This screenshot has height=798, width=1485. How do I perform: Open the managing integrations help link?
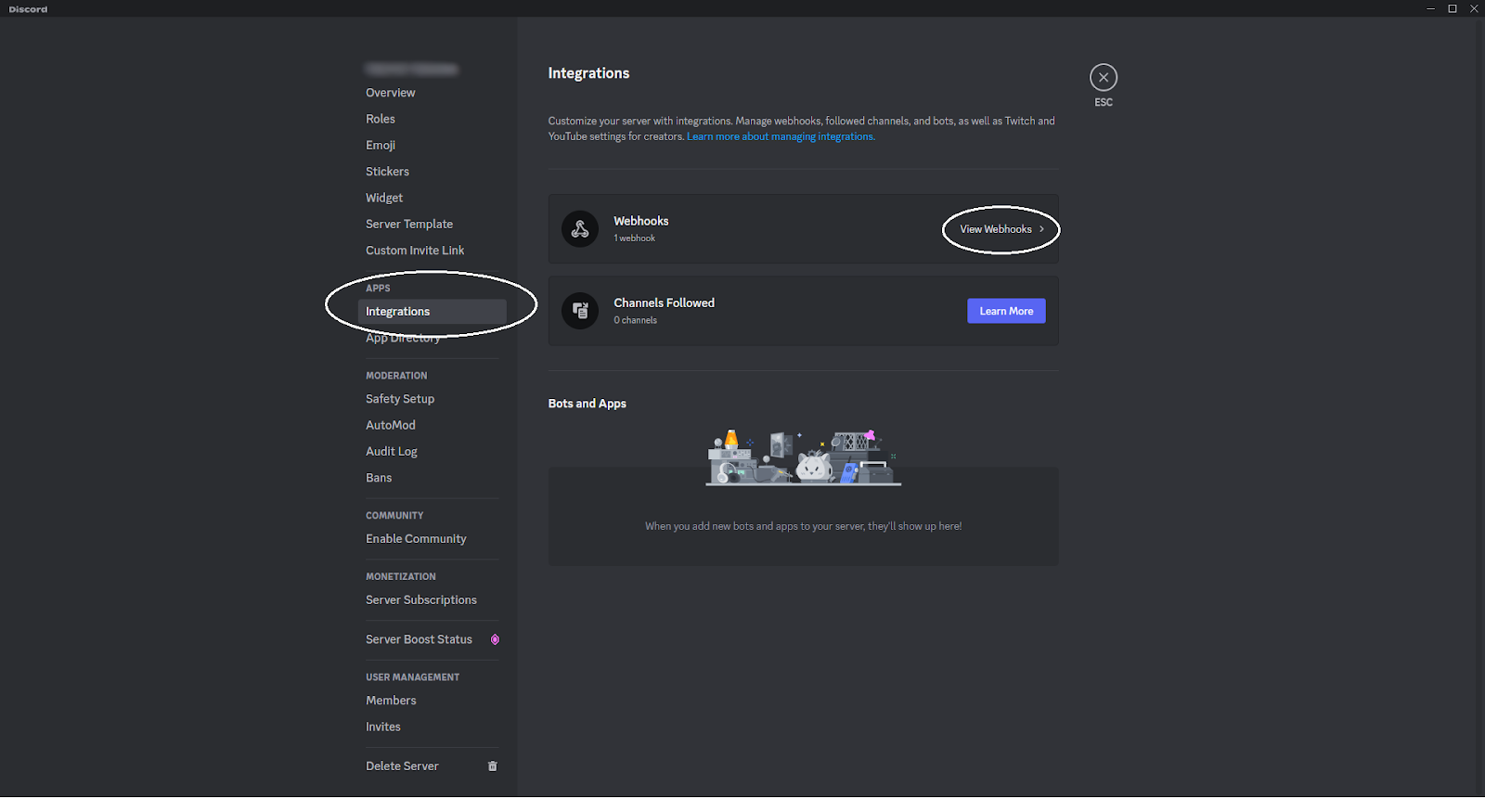(780, 137)
